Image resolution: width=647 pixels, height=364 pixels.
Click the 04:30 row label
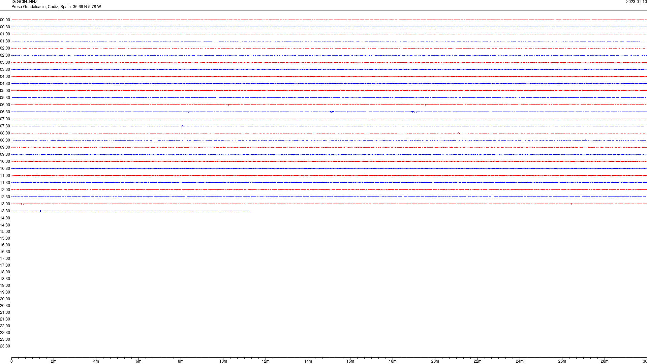coord(5,84)
